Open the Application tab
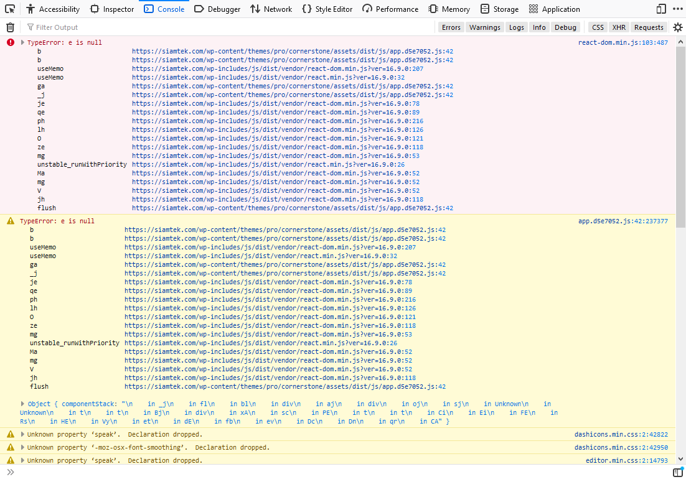This screenshot has width=686, height=492. pyautogui.click(x=554, y=9)
